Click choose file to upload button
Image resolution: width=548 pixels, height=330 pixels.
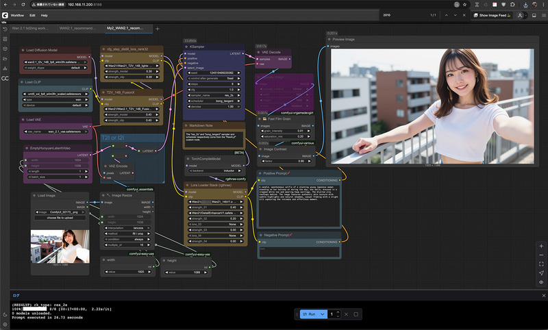[x=60, y=218]
